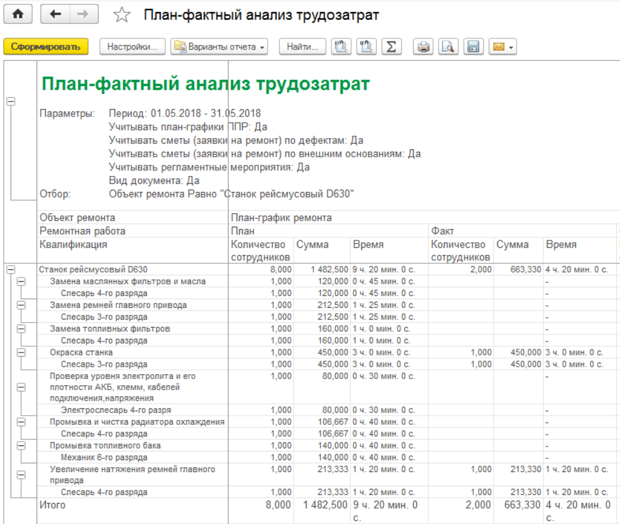Print the report using printer icon

(x=423, y=46)
